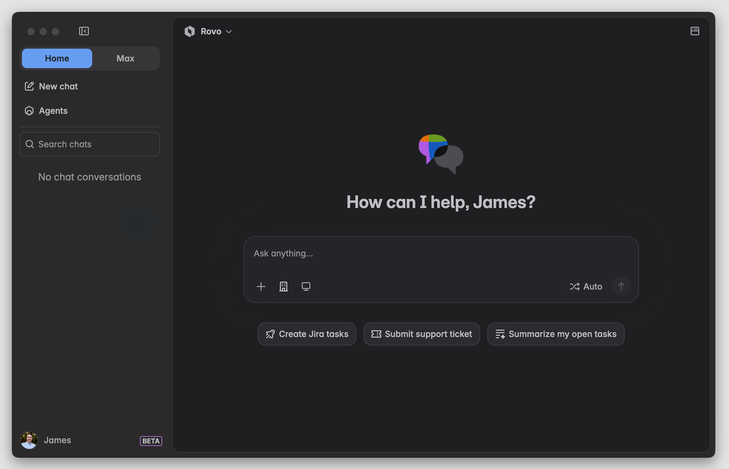Switch to the Home tab
This screenshot has height=469, width=729.
click(x=57, y=59)
